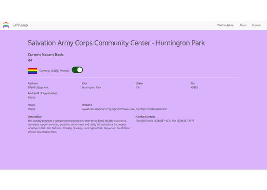Click the address 2965 E. Gage Ave.

(x=38, y=87)
